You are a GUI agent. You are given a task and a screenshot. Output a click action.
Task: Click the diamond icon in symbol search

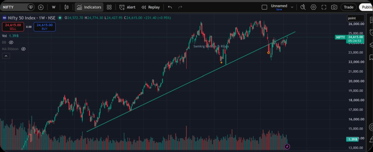click(31, 7)
